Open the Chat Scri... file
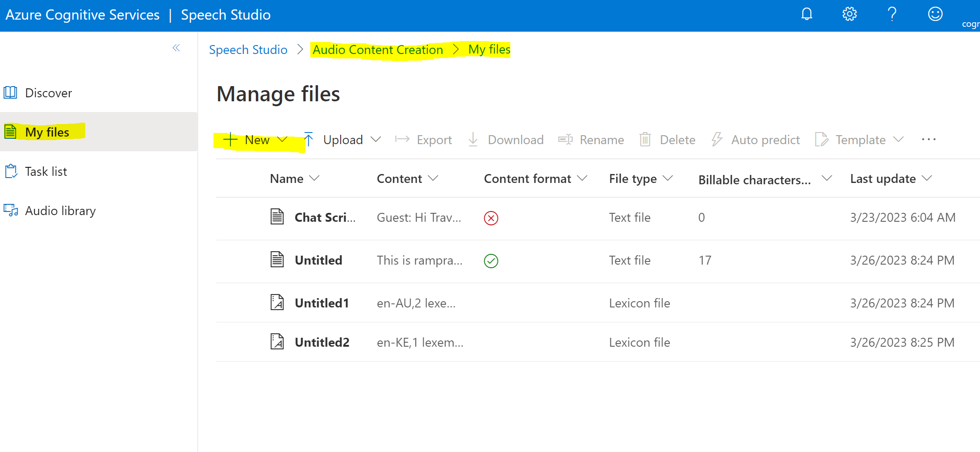This screenshot has width=980, height=452. [x=325, y=217]
